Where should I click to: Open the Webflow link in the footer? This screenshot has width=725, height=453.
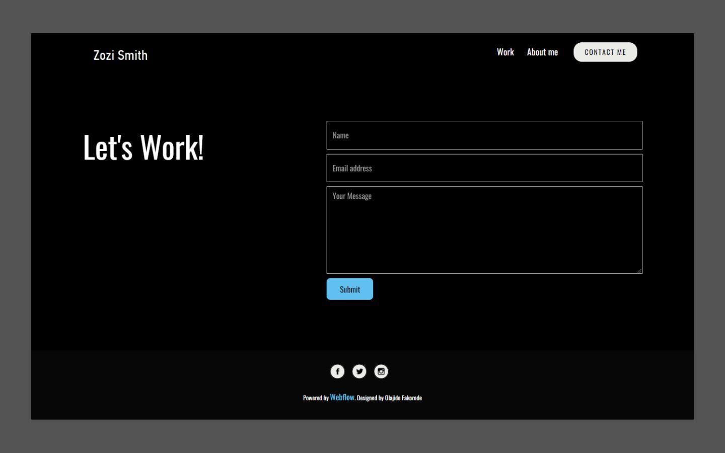click(x=342, y=398)
